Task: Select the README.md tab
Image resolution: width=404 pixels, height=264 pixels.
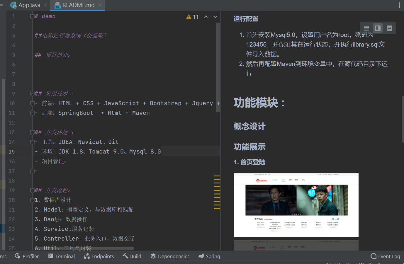Action: tap(78, 5)
